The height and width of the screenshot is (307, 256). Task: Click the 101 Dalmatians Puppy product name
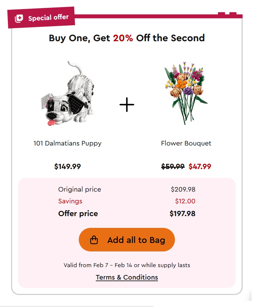(x=67, y=143)
